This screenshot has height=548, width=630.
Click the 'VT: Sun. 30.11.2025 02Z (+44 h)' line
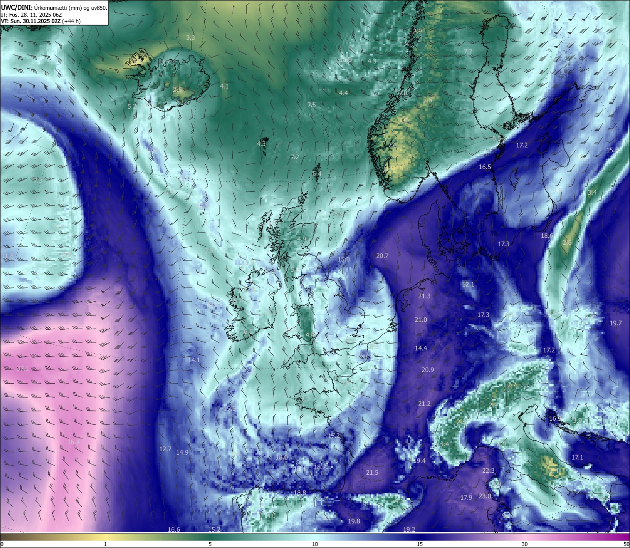(41, 21)
